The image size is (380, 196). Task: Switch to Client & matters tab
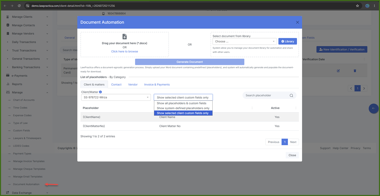(x=94, y=84)
